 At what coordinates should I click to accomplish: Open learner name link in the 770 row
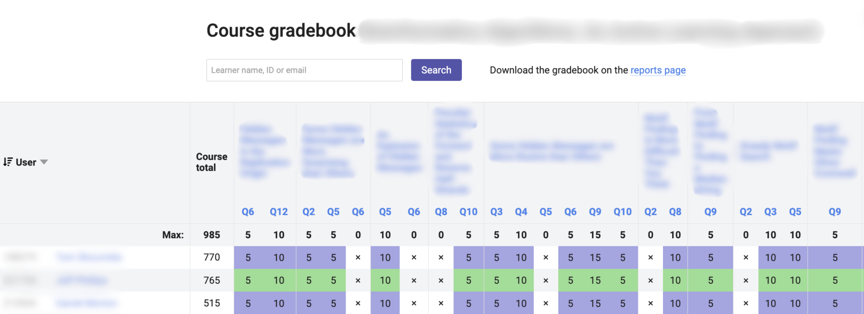(x=89, y=257)
